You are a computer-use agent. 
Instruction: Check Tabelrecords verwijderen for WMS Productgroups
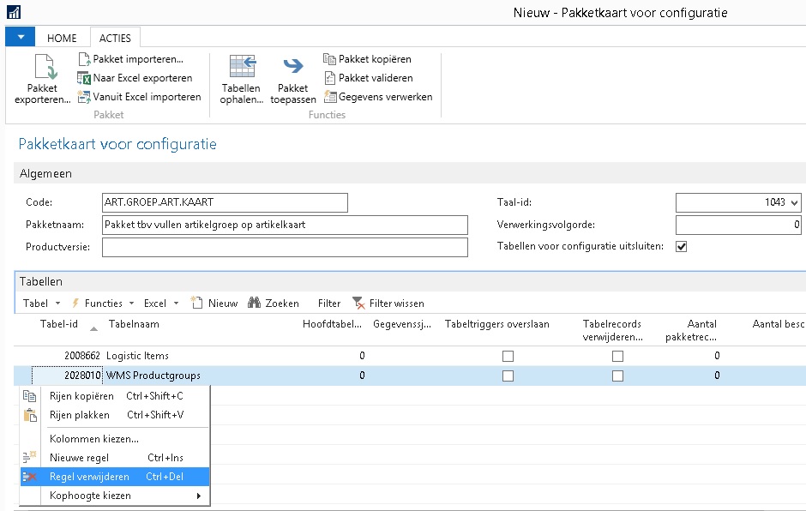[618, 376]
